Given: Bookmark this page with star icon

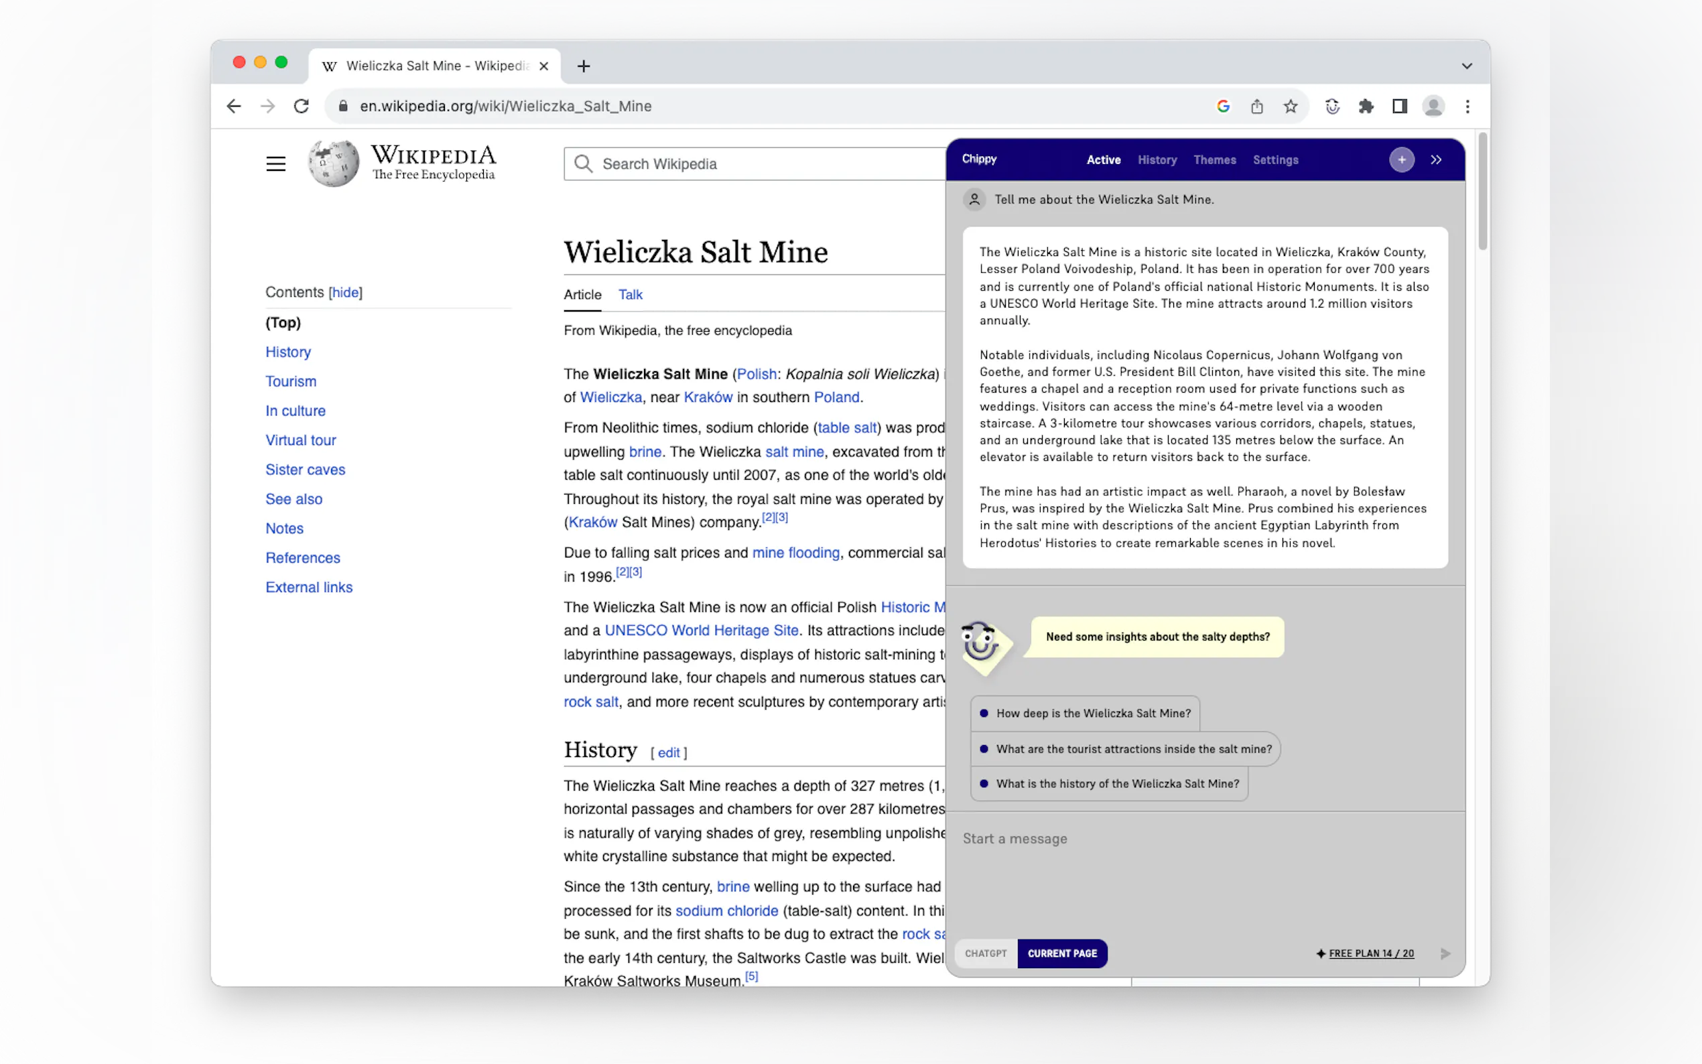Looking at the screenshot, I should pos(1291,107).
